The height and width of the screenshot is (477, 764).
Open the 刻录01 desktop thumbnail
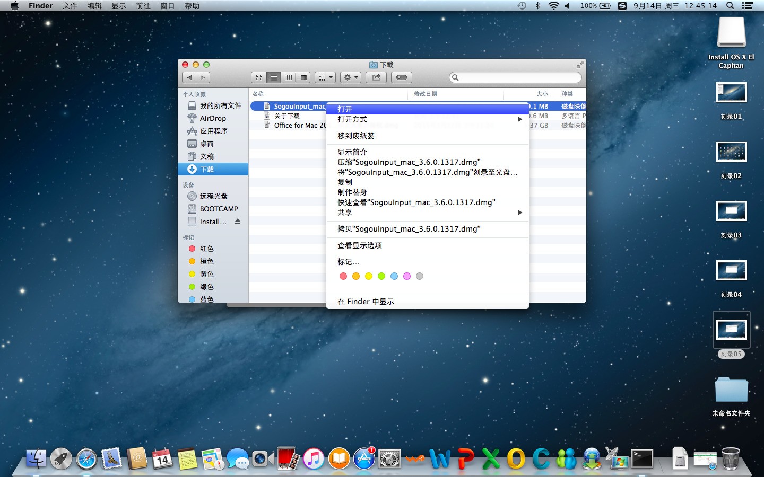732,93
